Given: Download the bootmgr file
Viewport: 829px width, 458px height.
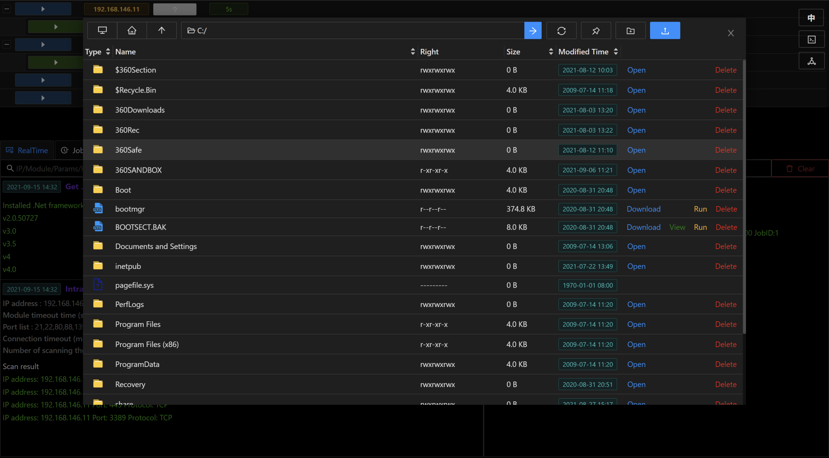Looking at the screenshot, I should pyautogui.click(x=643, y=209).
